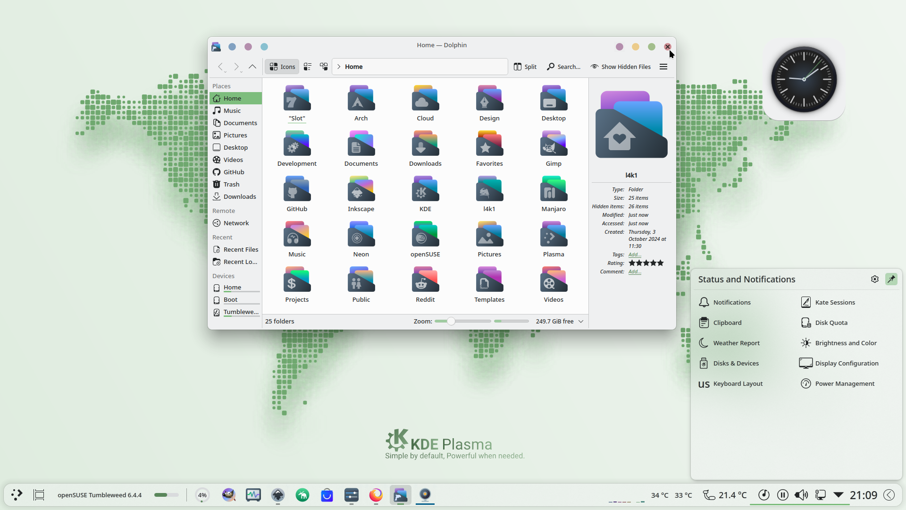The image size is (906, 510).
Task: Click the configure gear in Status and Notifications
Action: pos(875,279)
